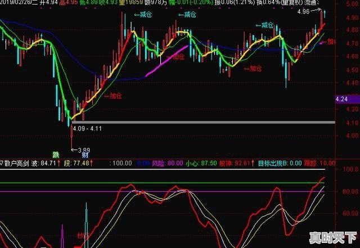The height and width of the screenshot is (248, 360).
Task: Click the 股神: 92.61 indicator label
Action: point(237,164)
